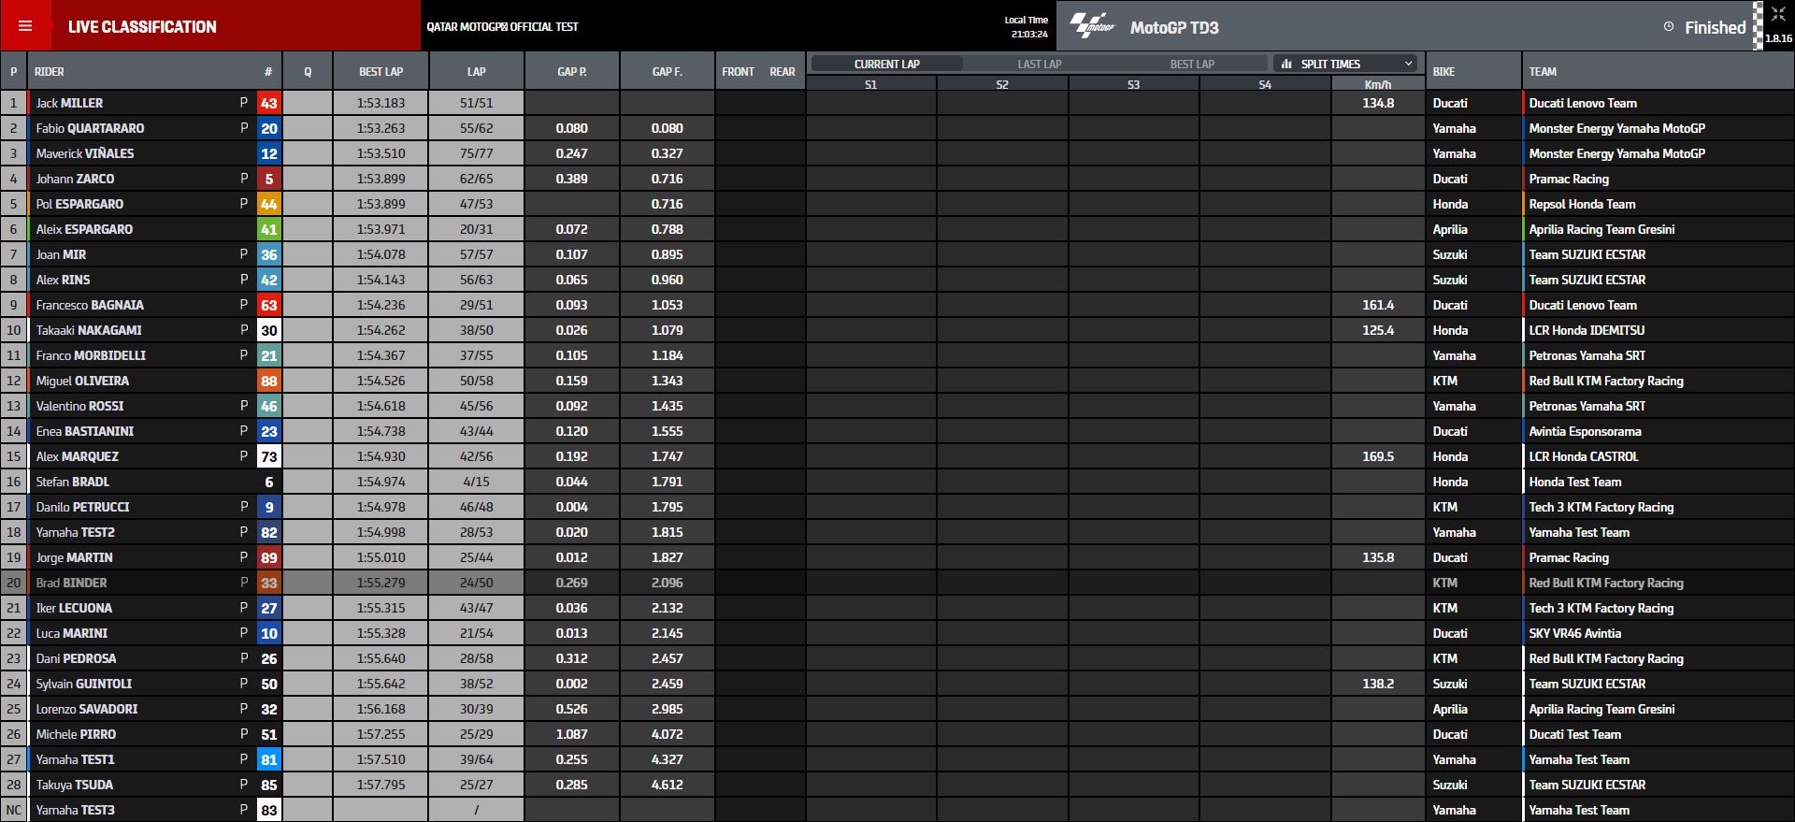Image resolution: width=1795 pixels, height=822 pixels.
Task: Switch to the Best Lap split view
Action: coord(1192,64)
